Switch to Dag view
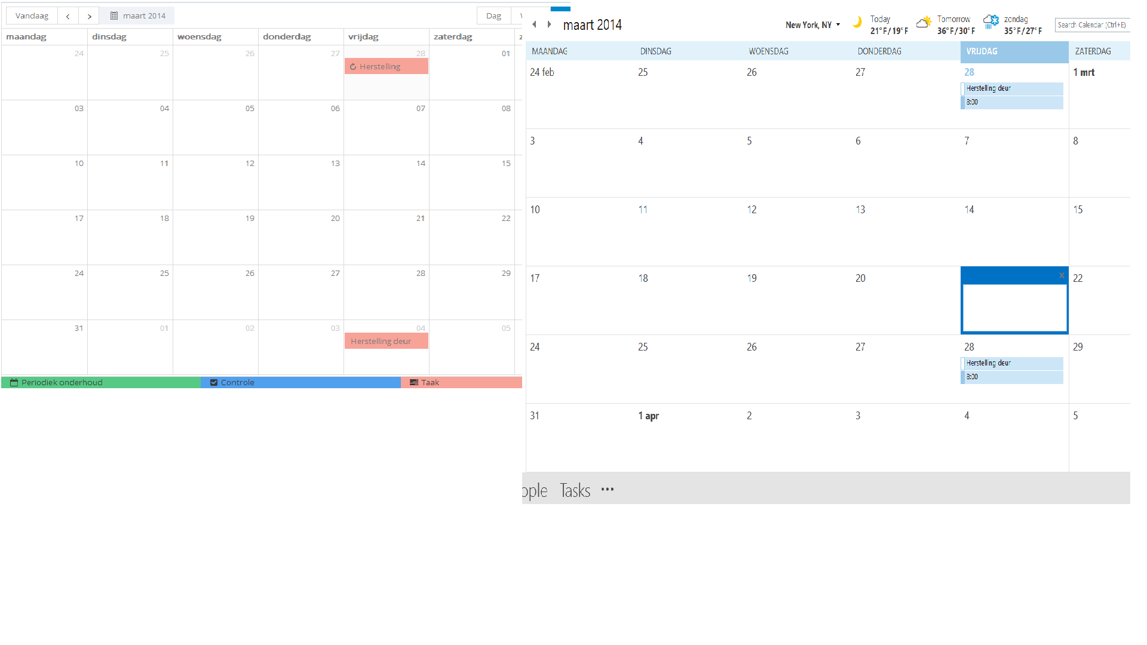The width and height of the screenshot is (1147, 645). [x=493, y=16]
